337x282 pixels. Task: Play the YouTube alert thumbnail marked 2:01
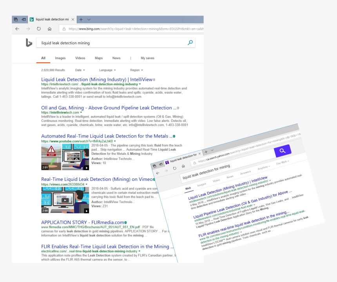[x=51, y=157]
